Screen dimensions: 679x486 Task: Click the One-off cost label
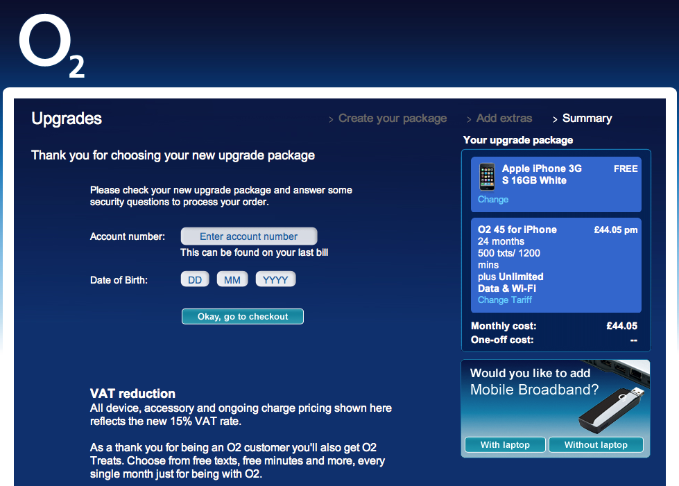502,340
